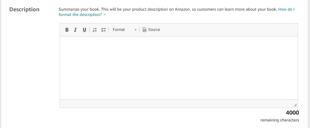Expand chevron beside the format description help
Viewport: 310px width, 128px height.
click(x=104, y=15)
